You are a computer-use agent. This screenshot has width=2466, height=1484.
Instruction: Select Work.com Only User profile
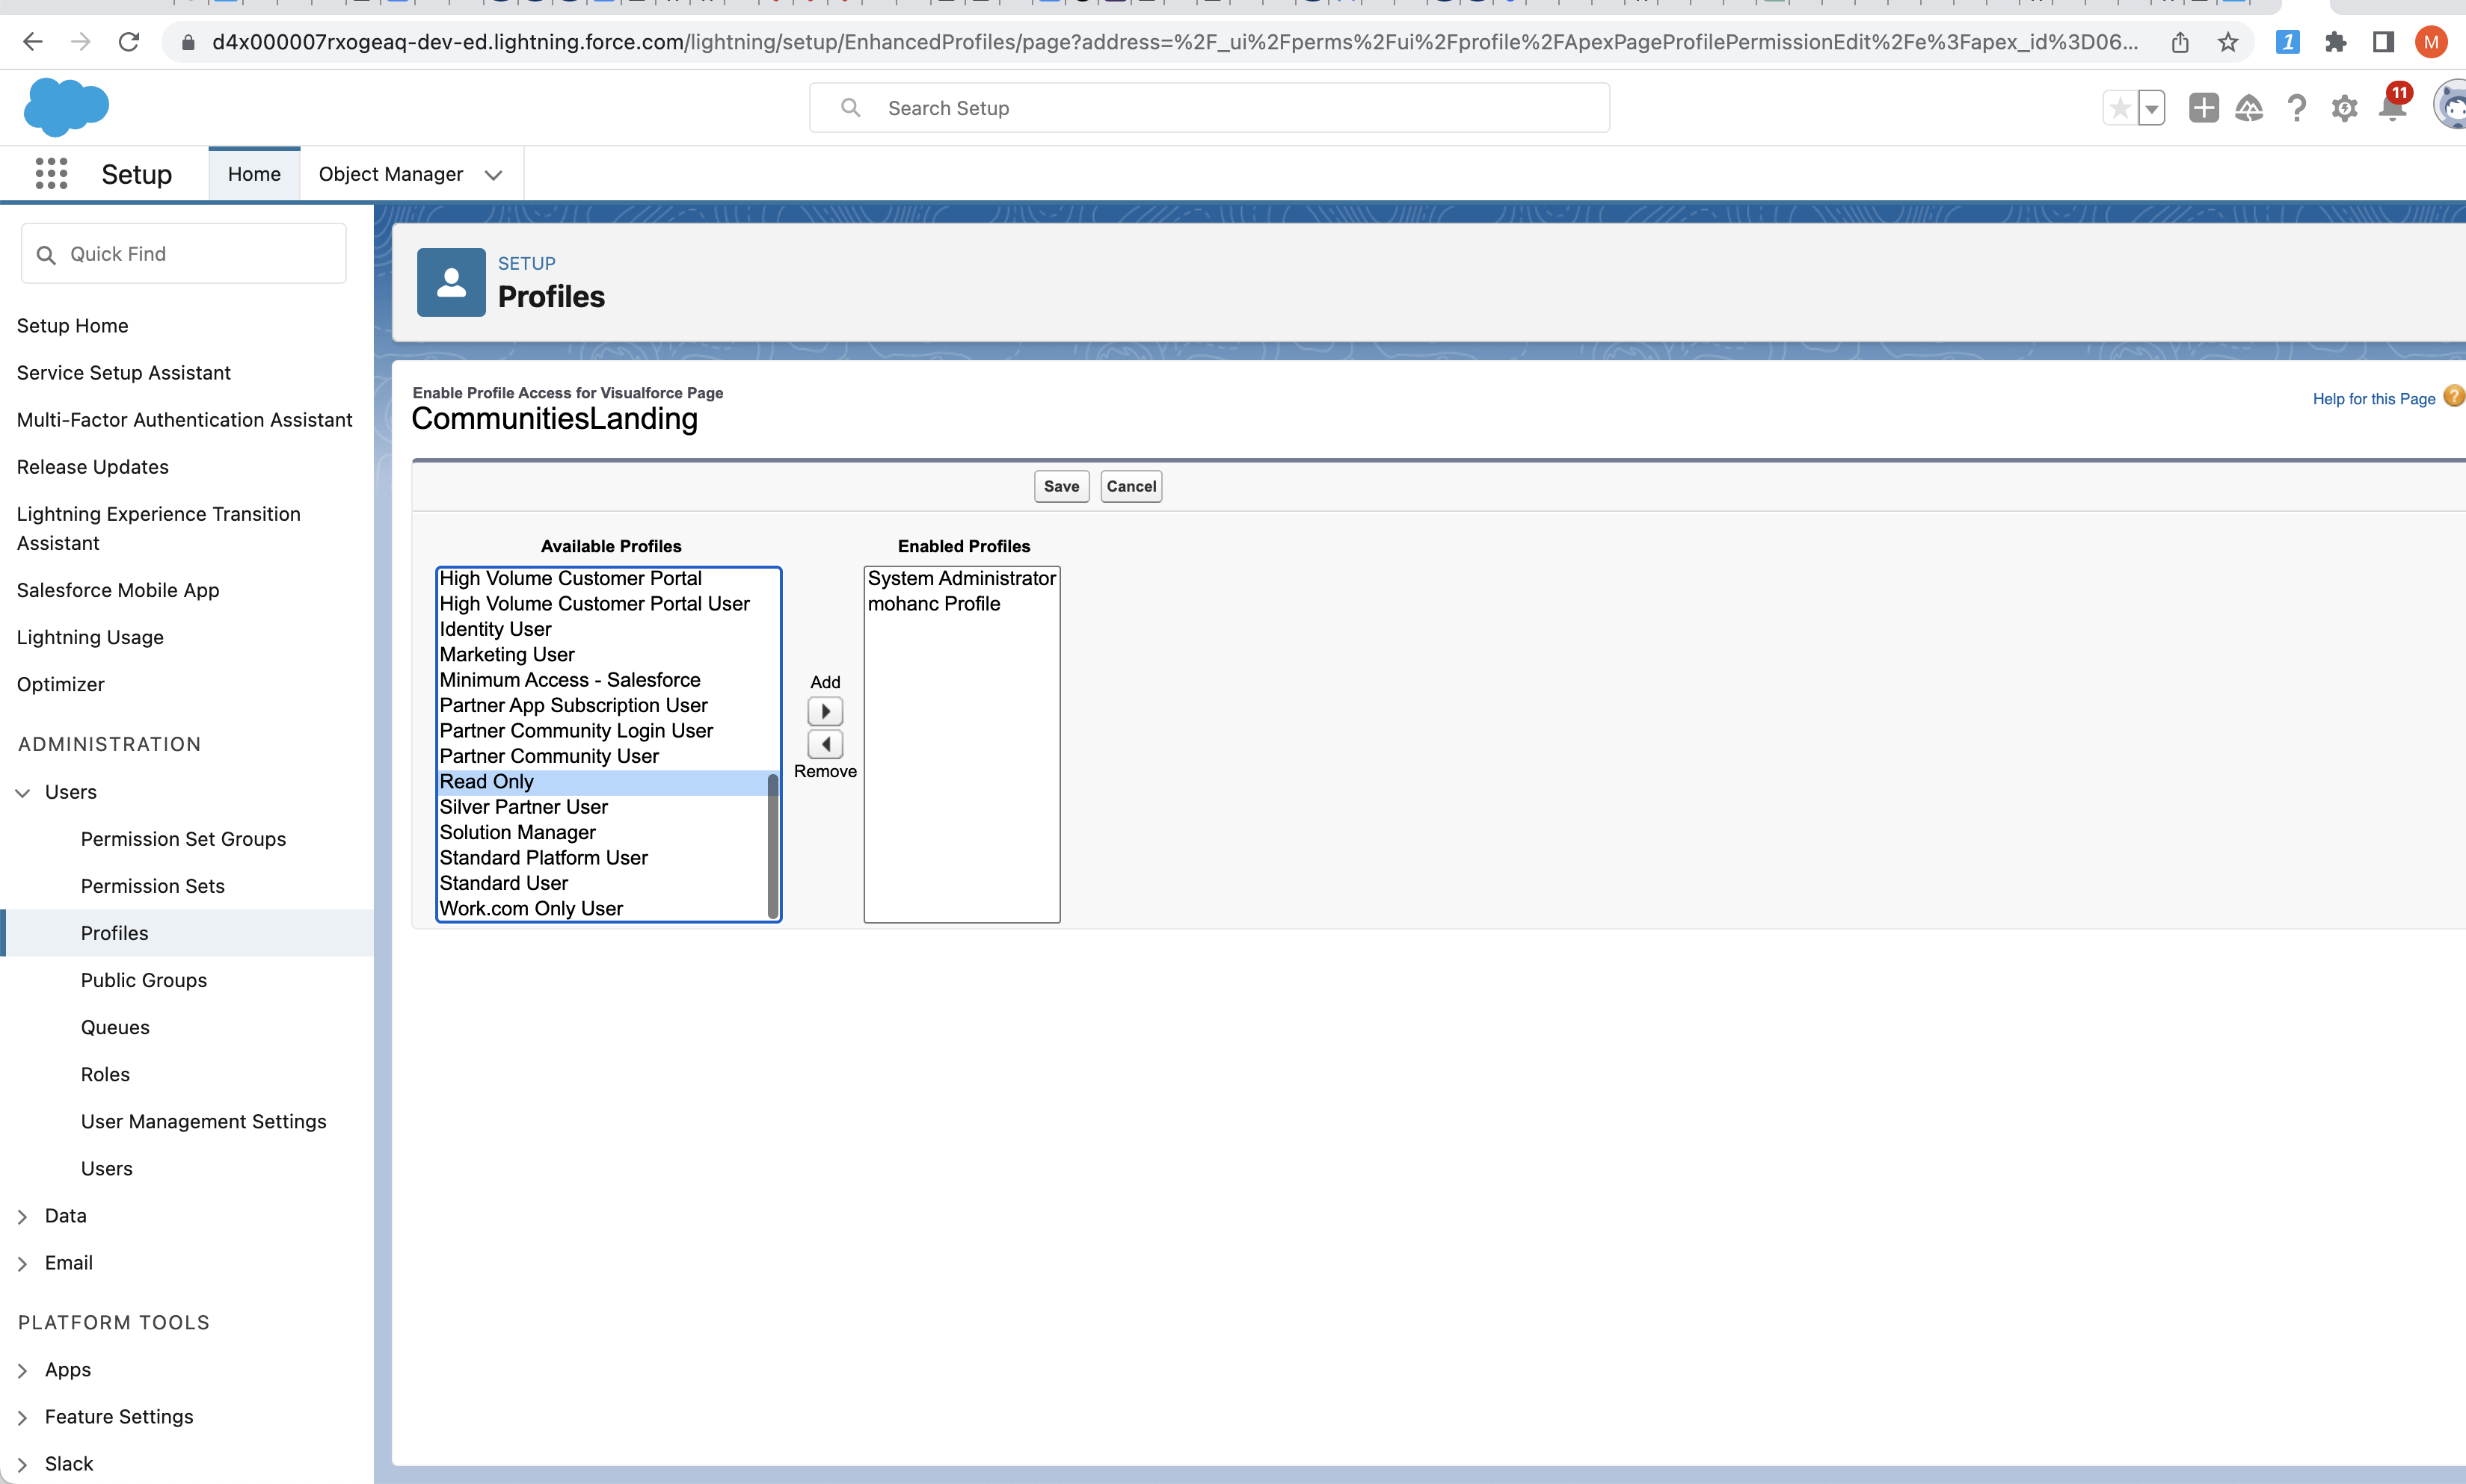pos(602,909)
